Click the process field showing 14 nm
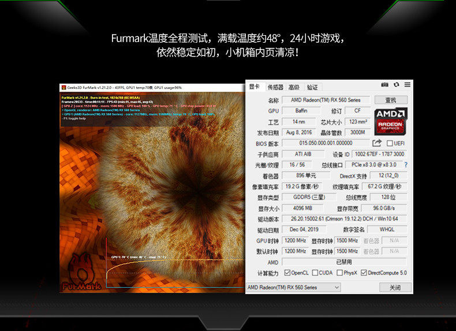Image resolution: width=456 pixels, height=331 pixels. [x=299, y=122]
